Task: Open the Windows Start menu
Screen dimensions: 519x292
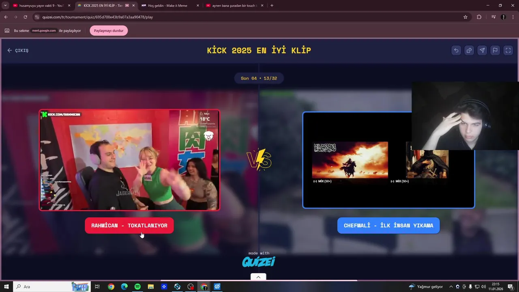Action: (6, 287)
